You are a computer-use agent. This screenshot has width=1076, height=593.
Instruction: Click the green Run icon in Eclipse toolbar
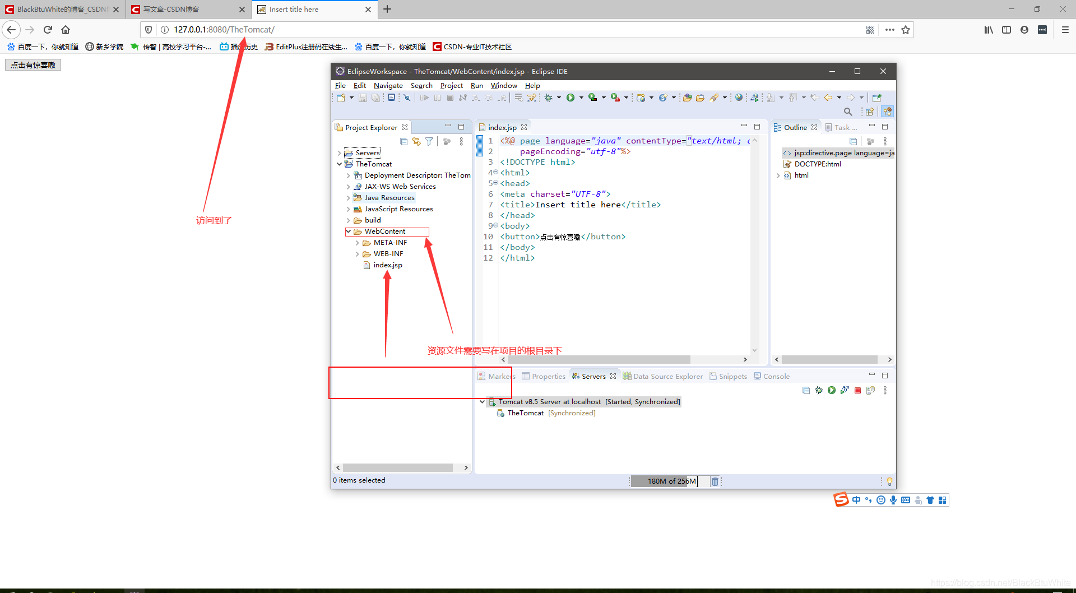click(571, 98)
